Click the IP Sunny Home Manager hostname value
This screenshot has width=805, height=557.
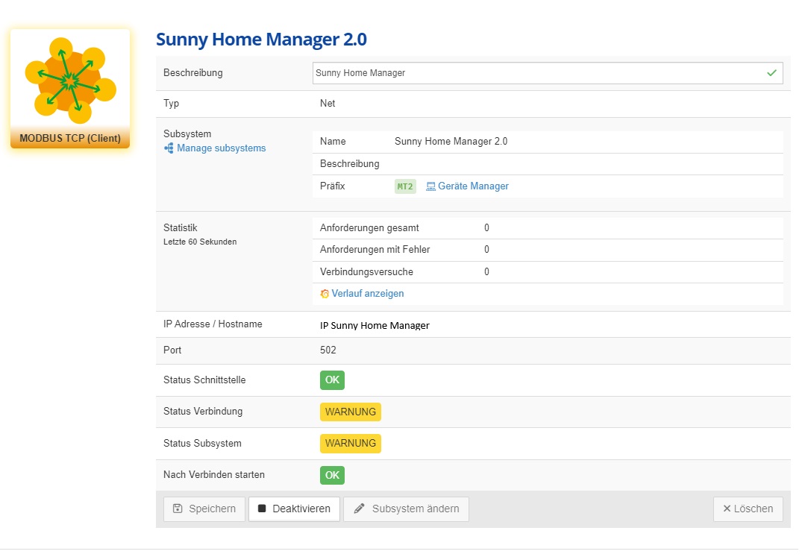[x=375, y=325]
